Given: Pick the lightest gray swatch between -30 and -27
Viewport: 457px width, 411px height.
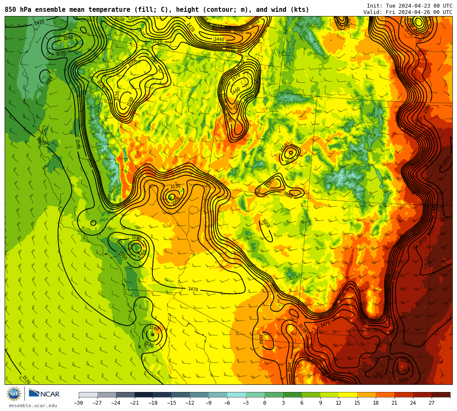Looking at the screenshot, I should (88, 395).
